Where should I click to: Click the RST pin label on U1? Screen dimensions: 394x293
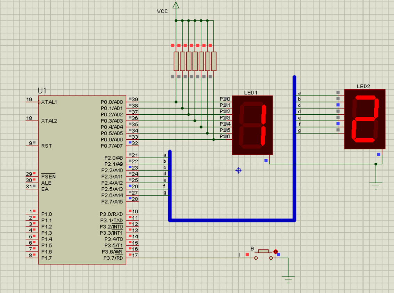click(x=47, y=146)
